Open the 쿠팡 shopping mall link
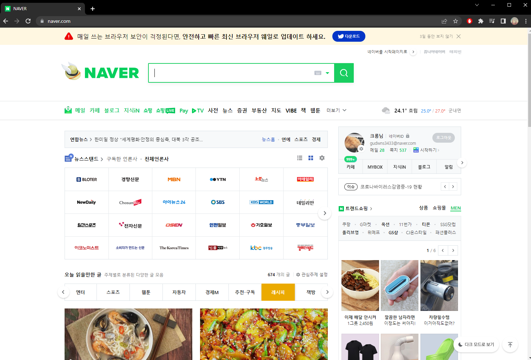Image resolution: width=531 pixels, height=360 pixels. [x=346, y=224]
